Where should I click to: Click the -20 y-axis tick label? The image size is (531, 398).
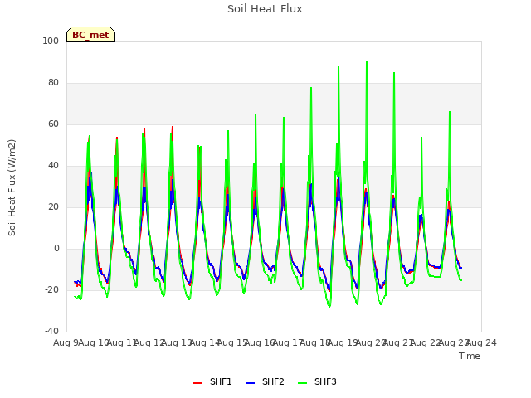[x=51, y=289]
